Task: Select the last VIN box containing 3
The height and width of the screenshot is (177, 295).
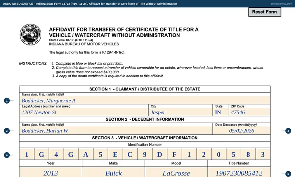Action: pyautogui.click(x=263, y=154)
